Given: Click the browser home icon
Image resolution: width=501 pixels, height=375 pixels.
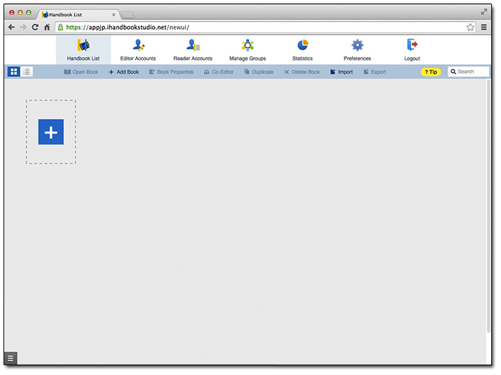Looking at the screenshot, I should 47,27.
